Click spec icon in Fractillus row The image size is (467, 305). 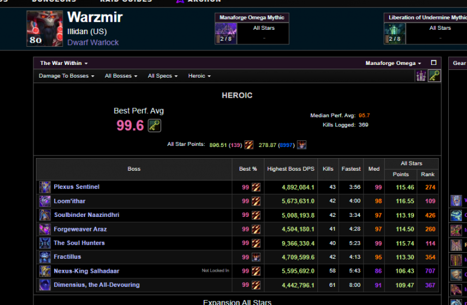256,257
